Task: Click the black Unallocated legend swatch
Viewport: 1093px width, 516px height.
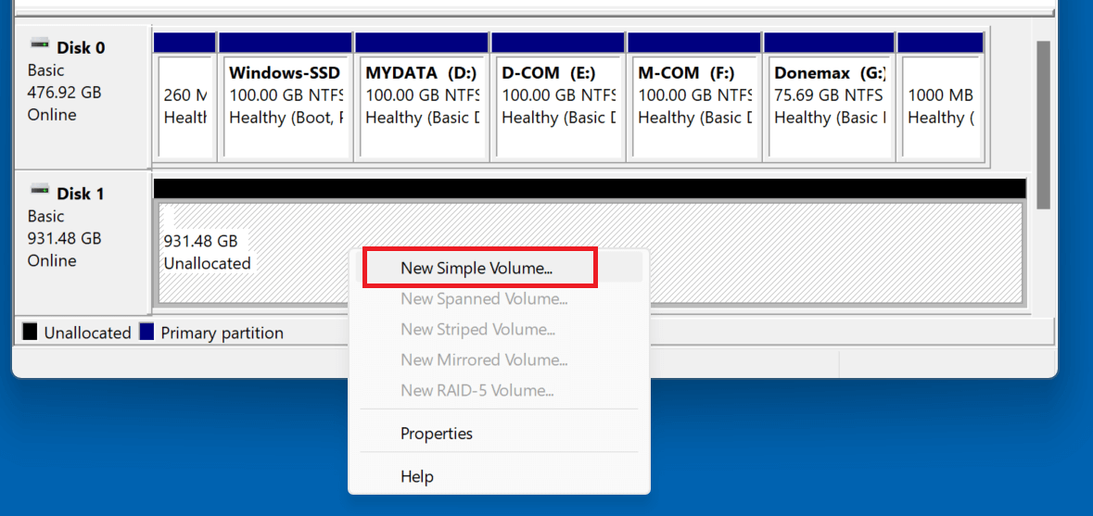Action: point(30,332)
